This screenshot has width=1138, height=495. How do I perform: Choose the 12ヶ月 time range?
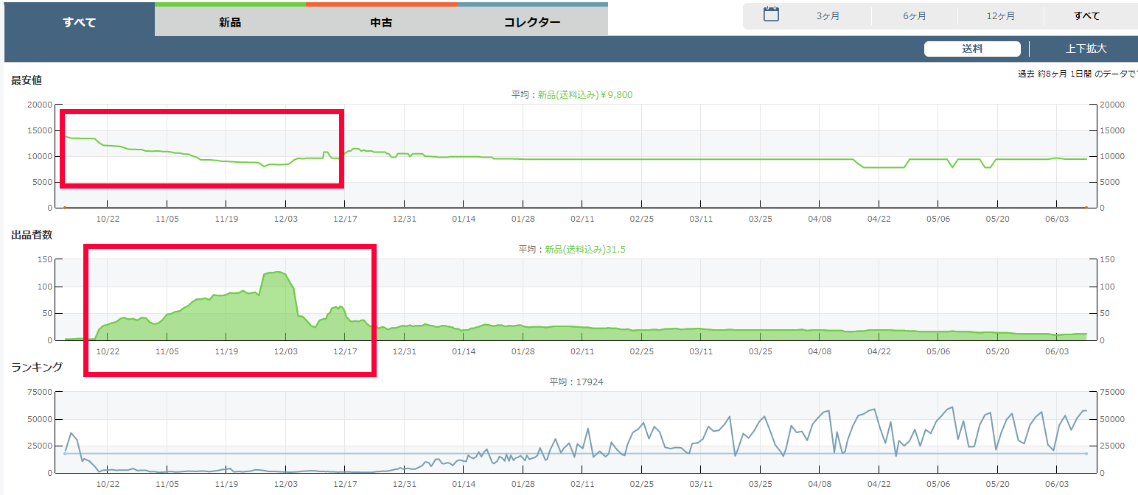click(1000, 16)
